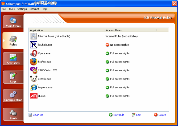
Task: Click the 'No access rights' text
Action: [119, 45]
